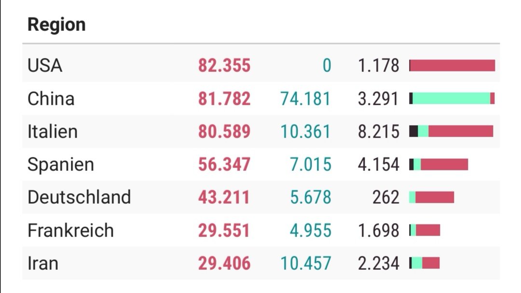The image size is (521, 293).
Task: Click Spanien's red active cases bar
Action: click(444, 164)
